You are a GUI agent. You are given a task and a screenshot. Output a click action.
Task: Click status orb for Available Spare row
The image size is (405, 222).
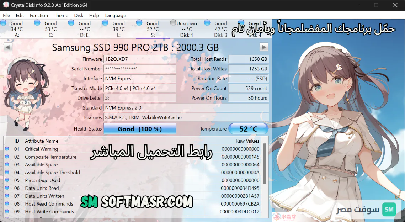coord(7,164)
